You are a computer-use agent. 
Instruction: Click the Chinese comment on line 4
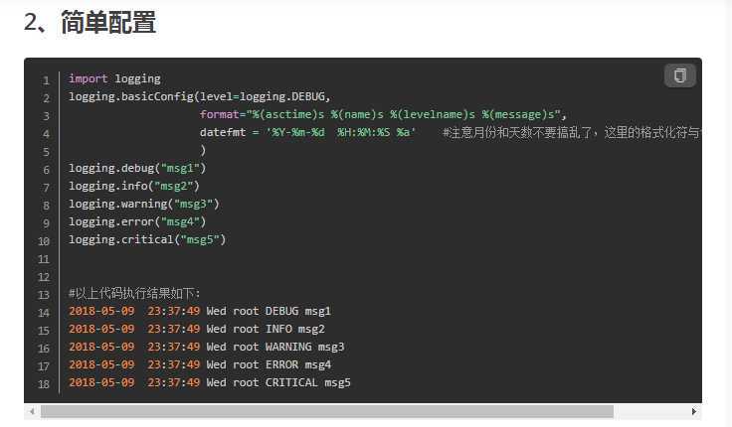[x=572, y=132]
